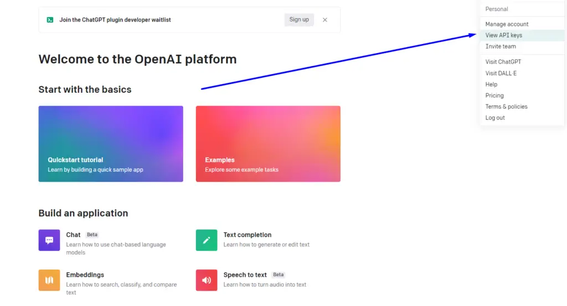
Task: Dismiss the plugin waitlist banner
Action: pos(324,20)
